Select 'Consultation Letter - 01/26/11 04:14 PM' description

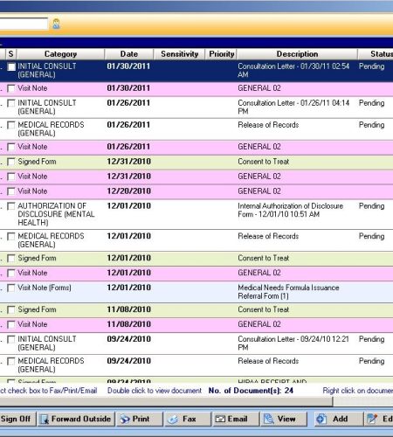[x=293, y=108]
